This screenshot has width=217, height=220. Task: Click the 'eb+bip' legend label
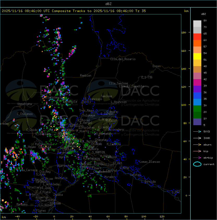point(208,158)
